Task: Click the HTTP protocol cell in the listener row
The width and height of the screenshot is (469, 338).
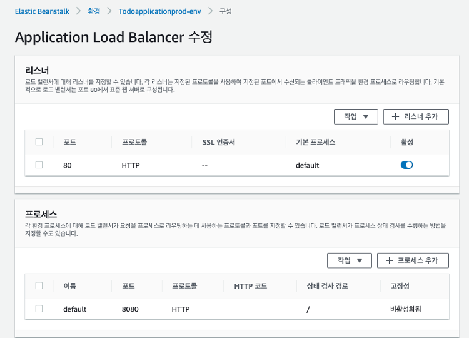Action: coord(131,165)
